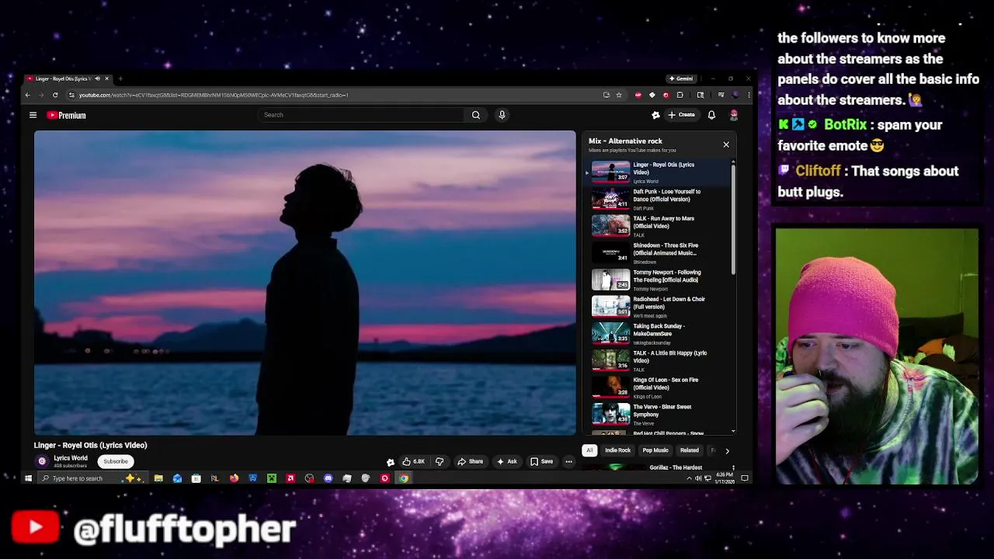The width and height of the screenshot is (994, 559).
Task: Go back in browser history
Action: click(x=27, y=95)
